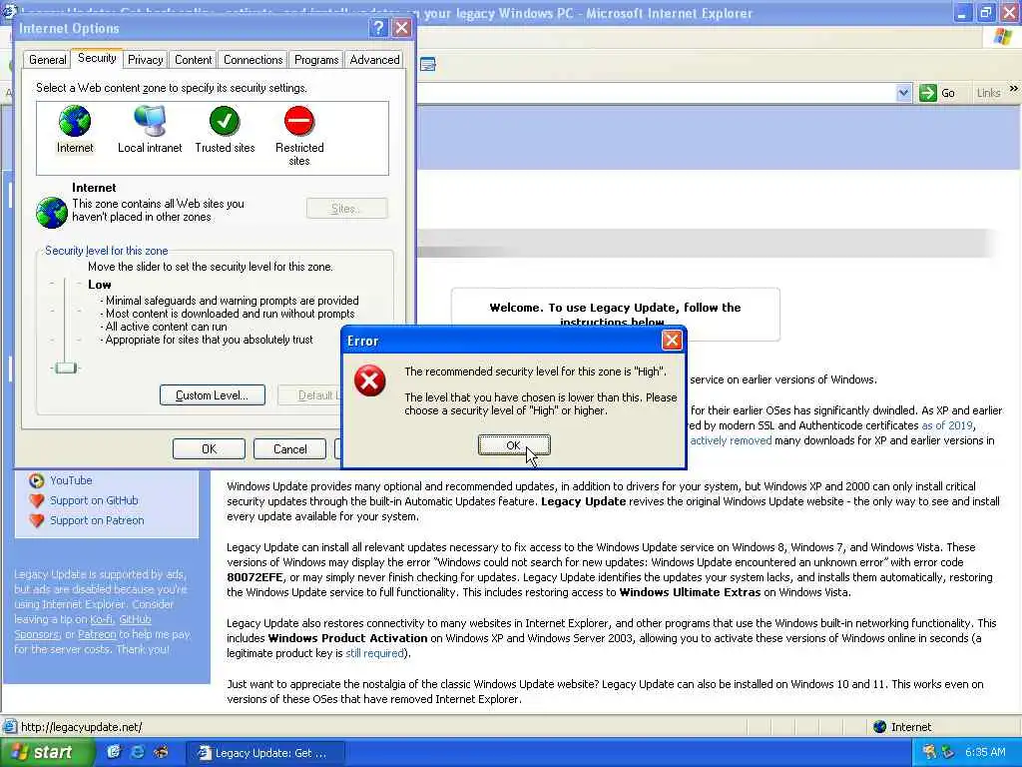This screenshot has width=1022, height=767.
Task: Click the red error X icon
Action: point(370,381)
